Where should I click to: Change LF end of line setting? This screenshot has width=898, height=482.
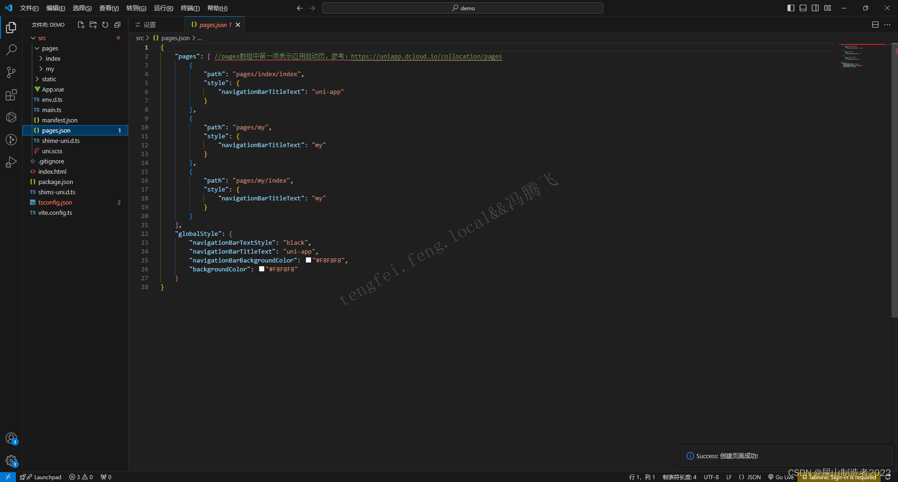[729, 477]
